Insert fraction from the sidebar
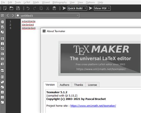The height and width of the screenshot is (113, 141). 2,92
